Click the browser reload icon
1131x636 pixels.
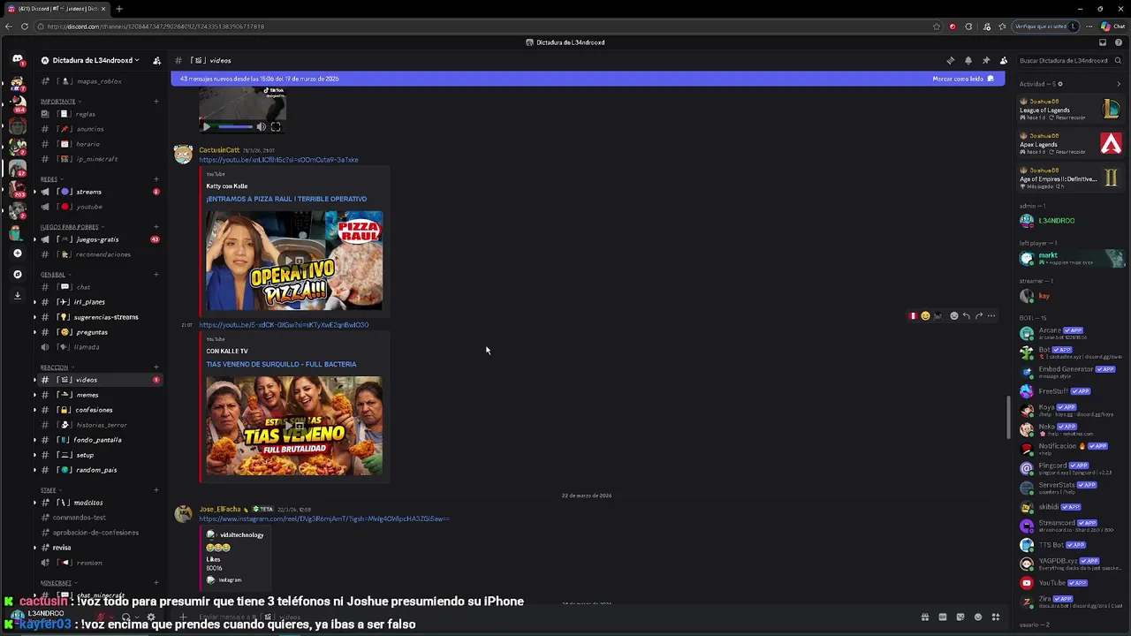click(23, 26)
